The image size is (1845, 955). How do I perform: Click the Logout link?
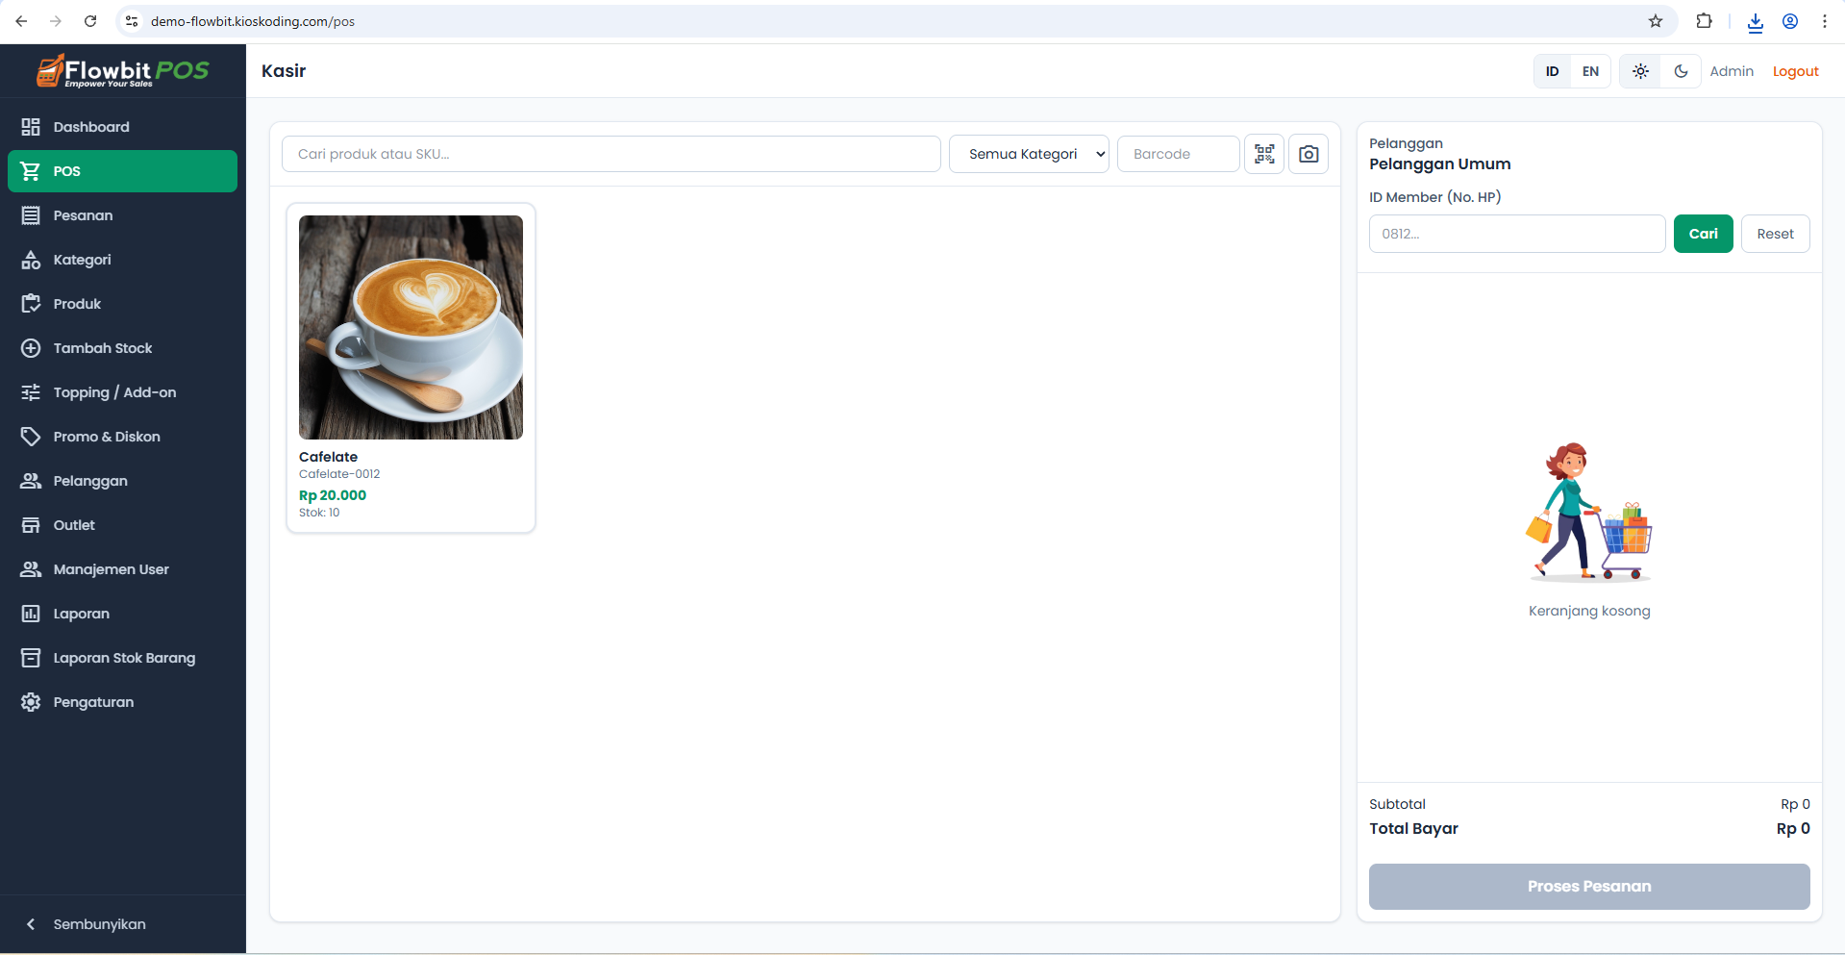[x=1795, y=70]
